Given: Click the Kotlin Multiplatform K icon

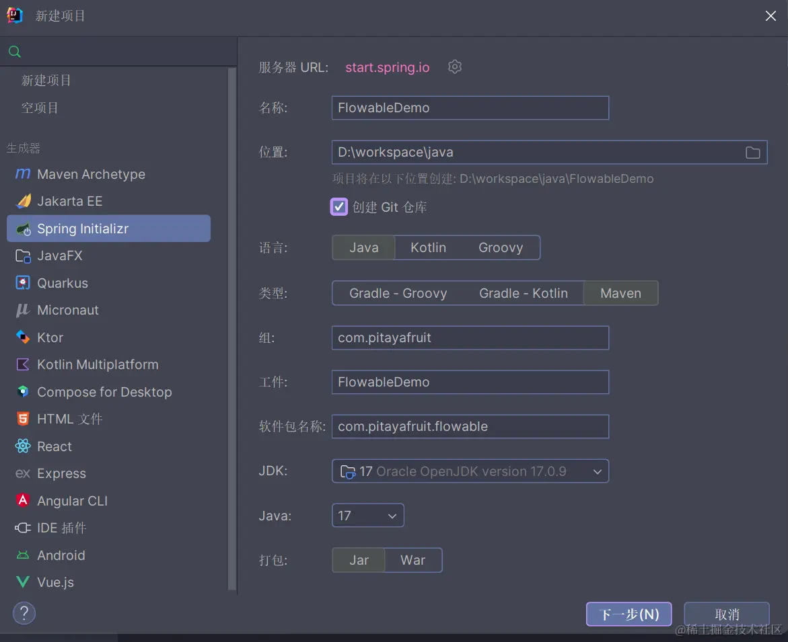Looking at the screenshot, I should pos(23,364).
